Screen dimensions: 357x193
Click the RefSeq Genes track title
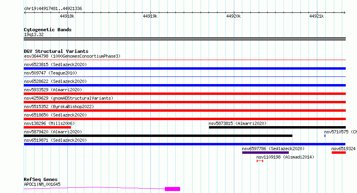tap(41, 179)
